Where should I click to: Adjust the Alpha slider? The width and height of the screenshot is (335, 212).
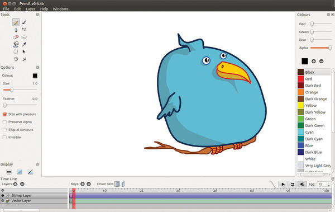pyautogui.click(x=321, y=48)
